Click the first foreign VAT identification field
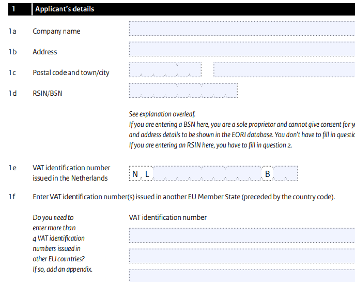 pos(242,235)
